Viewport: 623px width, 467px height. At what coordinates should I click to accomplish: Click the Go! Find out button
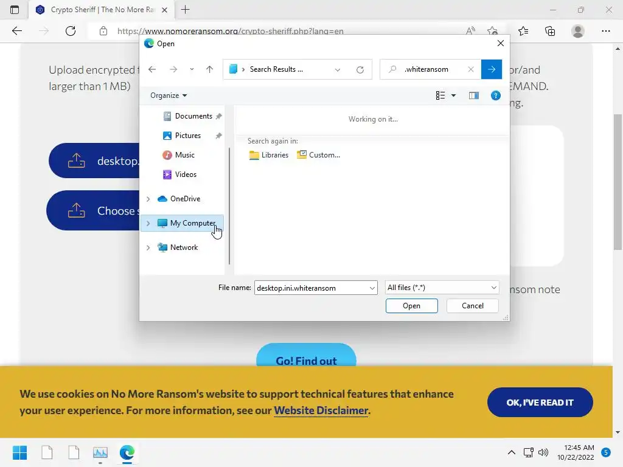click(307, 355)
